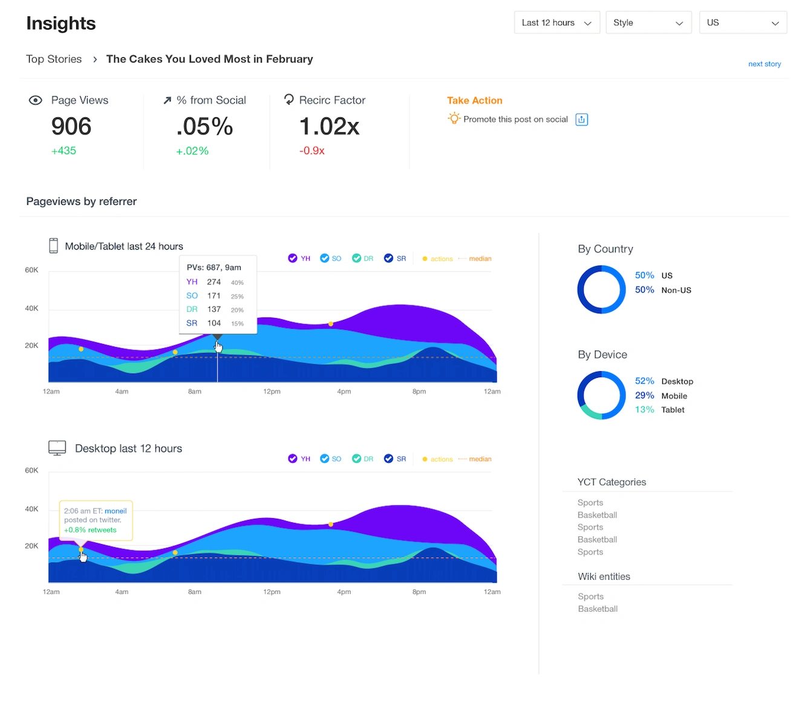Click the 1.02x recirc factor value
The height and width of the screenshot is (703, 796).
(330, 126)
